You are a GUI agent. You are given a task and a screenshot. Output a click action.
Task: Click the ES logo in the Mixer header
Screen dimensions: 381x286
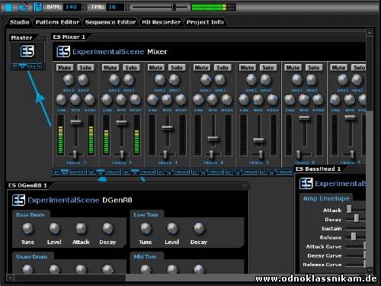click(63, 52)
